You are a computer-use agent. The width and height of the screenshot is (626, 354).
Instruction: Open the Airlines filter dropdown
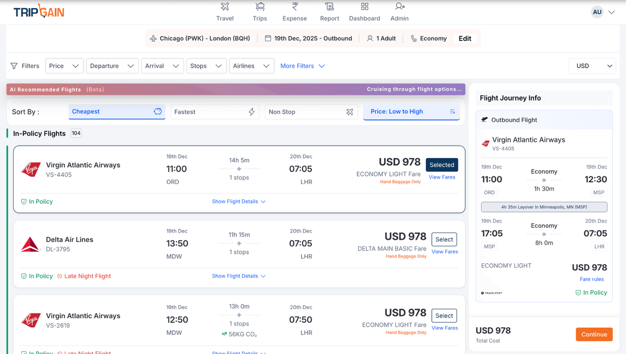click(x=251, y=66)
